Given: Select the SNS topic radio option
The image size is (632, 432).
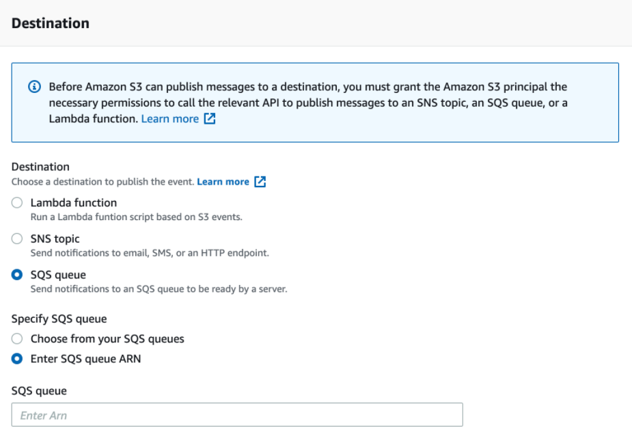Looking at the screenshot, I should click(x=17, y=239).
